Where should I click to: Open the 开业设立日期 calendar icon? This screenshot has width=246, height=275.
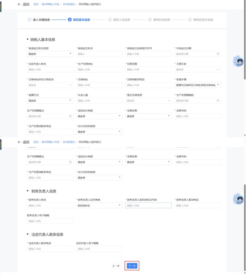218,54
